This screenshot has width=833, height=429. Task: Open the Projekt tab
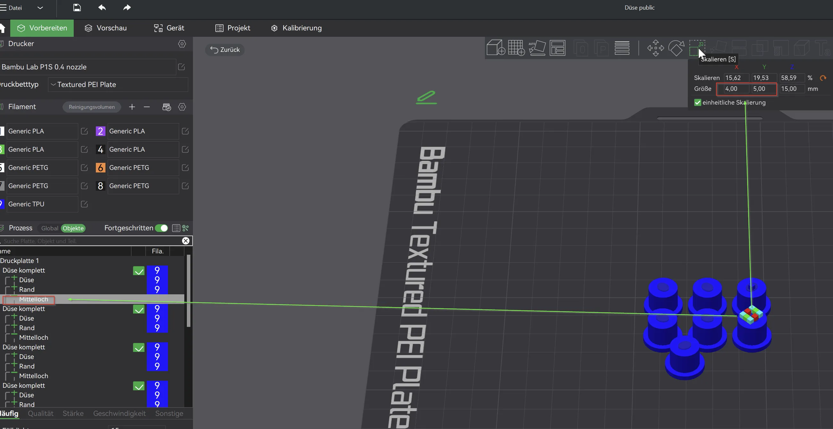point(233,28)
